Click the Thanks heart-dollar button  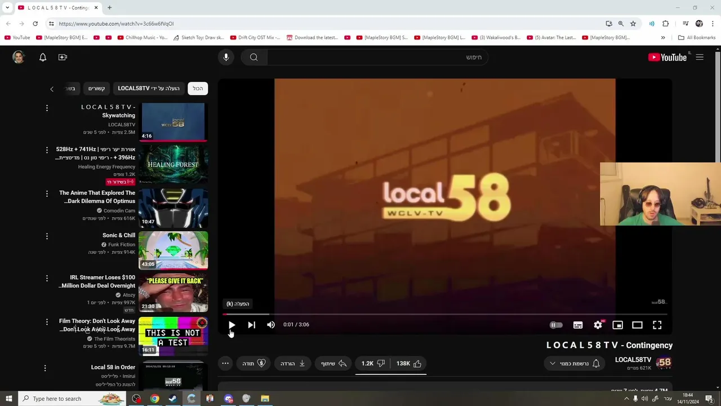254,364
